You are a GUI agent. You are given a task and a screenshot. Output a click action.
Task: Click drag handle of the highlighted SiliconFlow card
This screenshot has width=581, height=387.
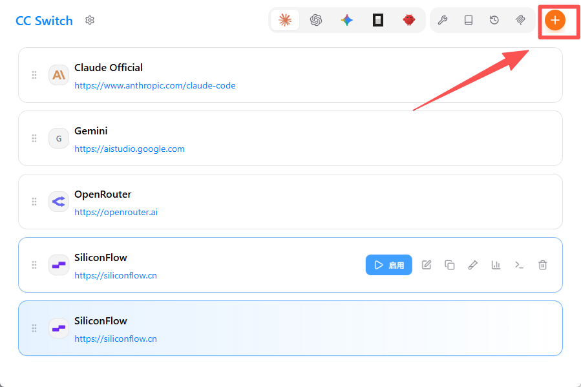coord(34,328)
